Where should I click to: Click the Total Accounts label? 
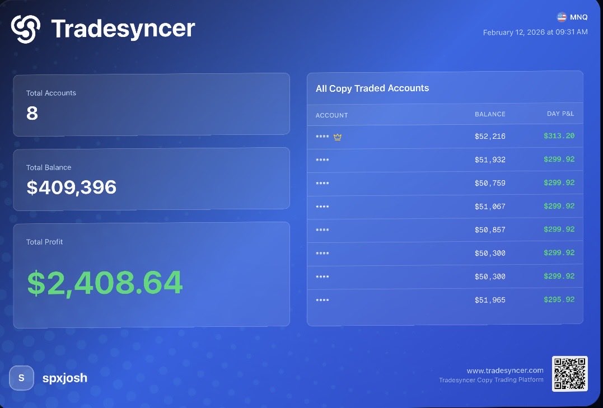tap(51, 93)
